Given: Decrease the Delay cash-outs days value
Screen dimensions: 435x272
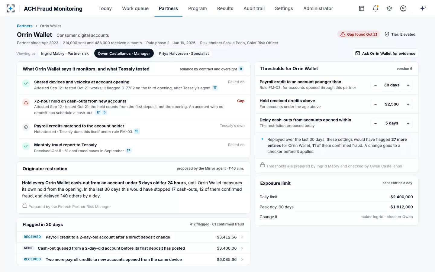Looking at the screenshot, I should click(375, 123).
